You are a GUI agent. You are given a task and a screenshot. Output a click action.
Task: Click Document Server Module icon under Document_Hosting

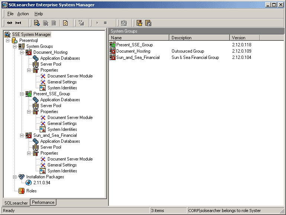43,76
